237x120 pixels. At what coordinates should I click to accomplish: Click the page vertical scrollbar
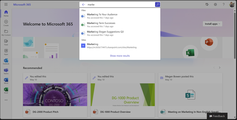pos(235,35)
